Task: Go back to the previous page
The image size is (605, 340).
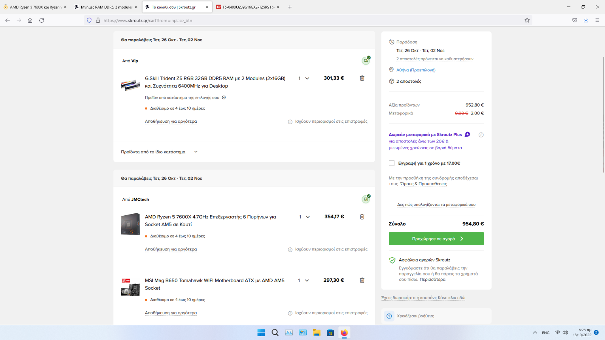Action: tap(8, 20)
